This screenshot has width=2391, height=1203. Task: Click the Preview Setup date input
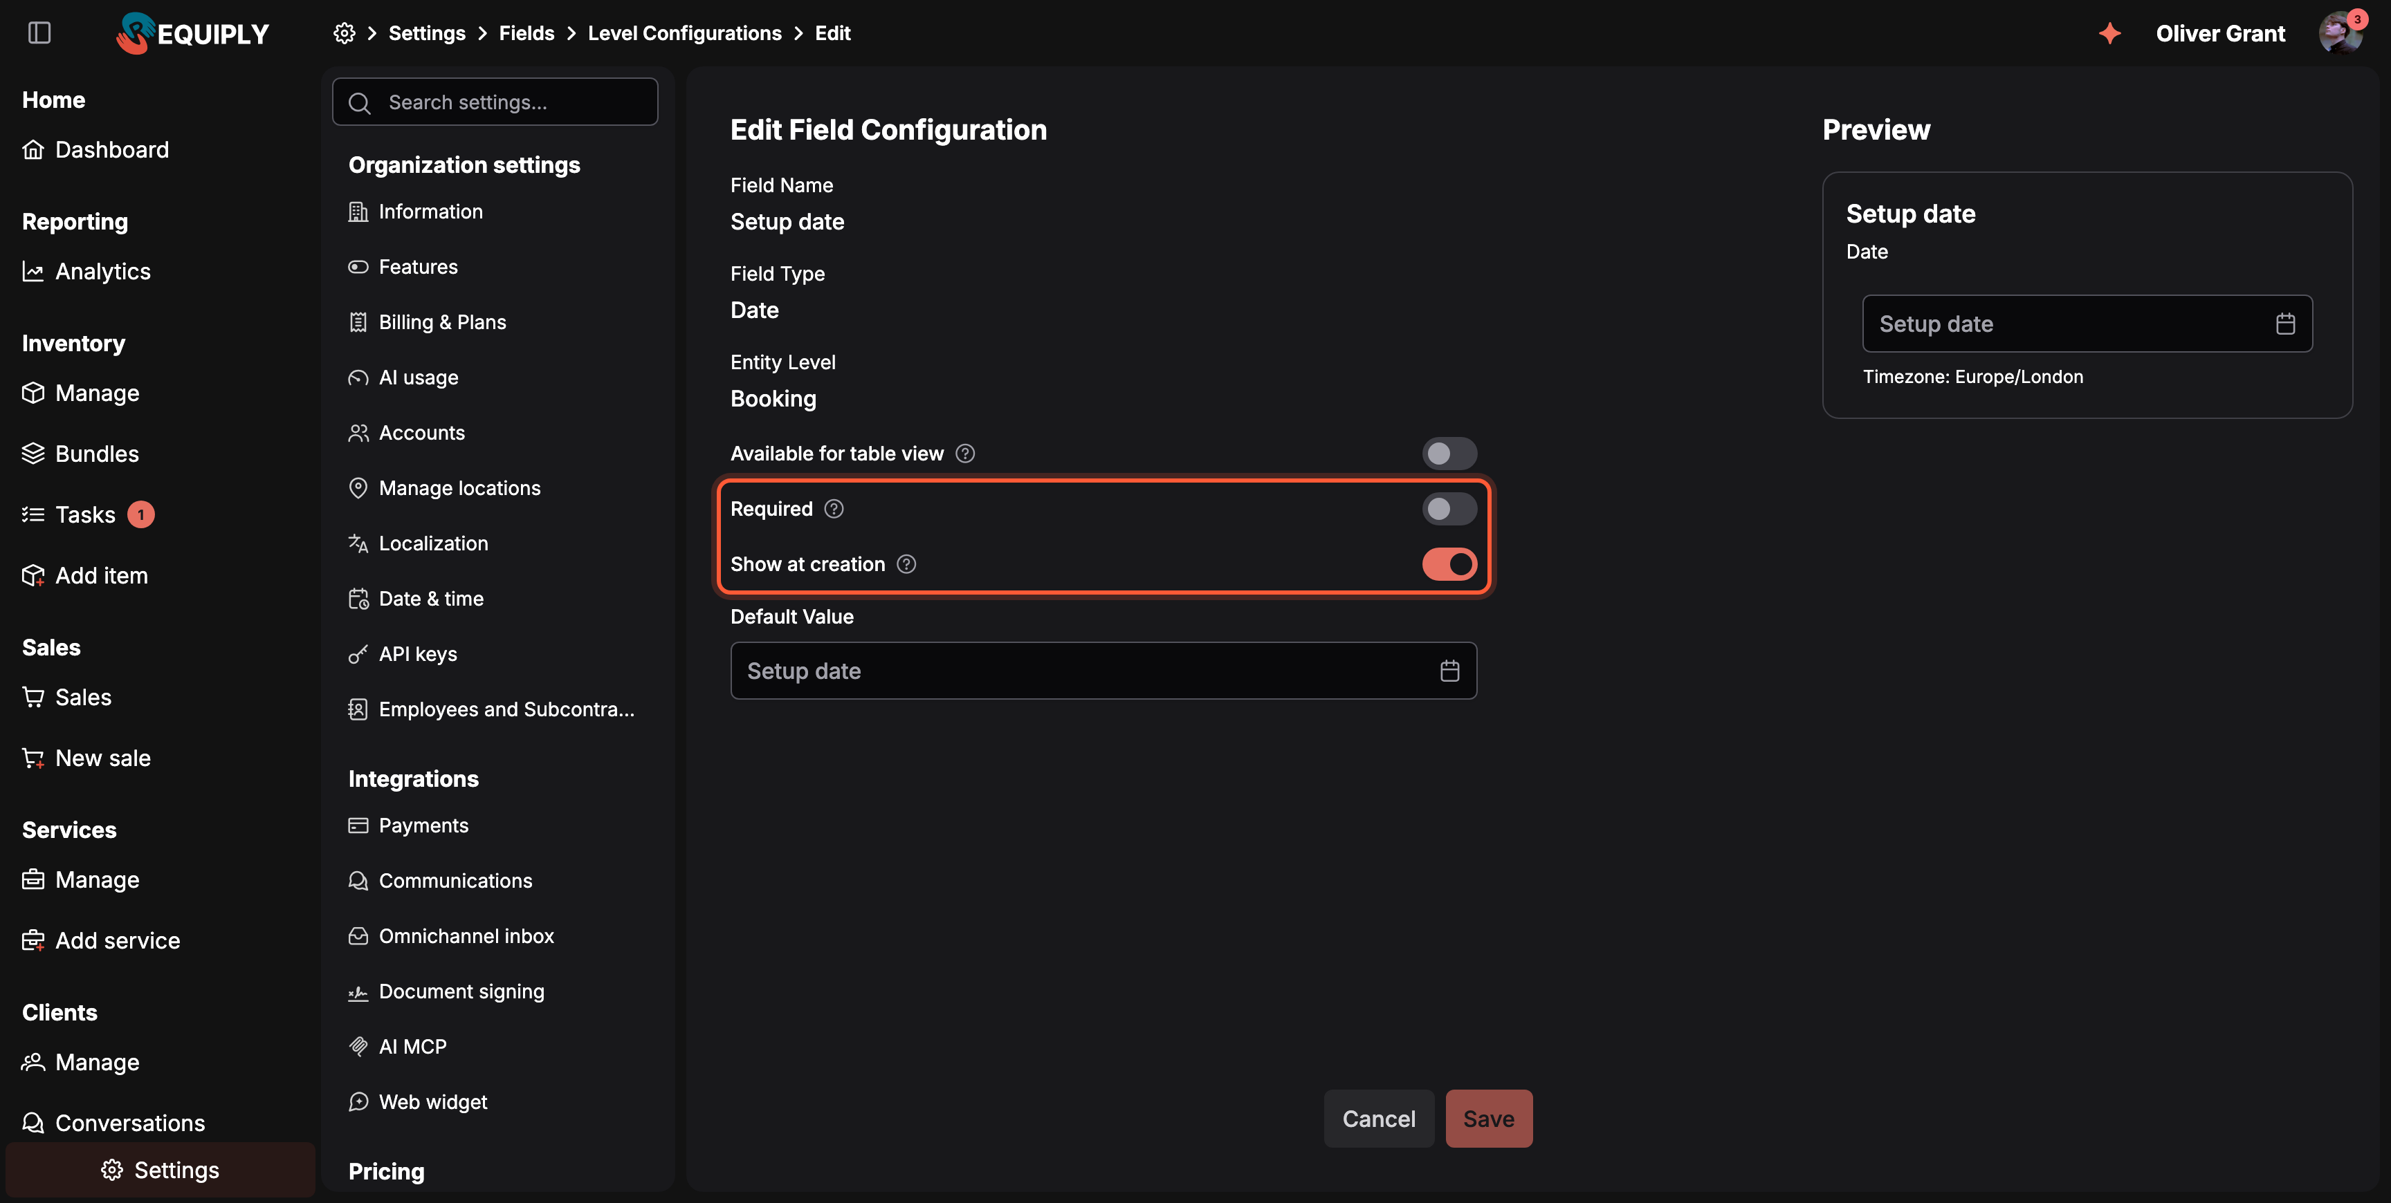[x=2087, y=324]
